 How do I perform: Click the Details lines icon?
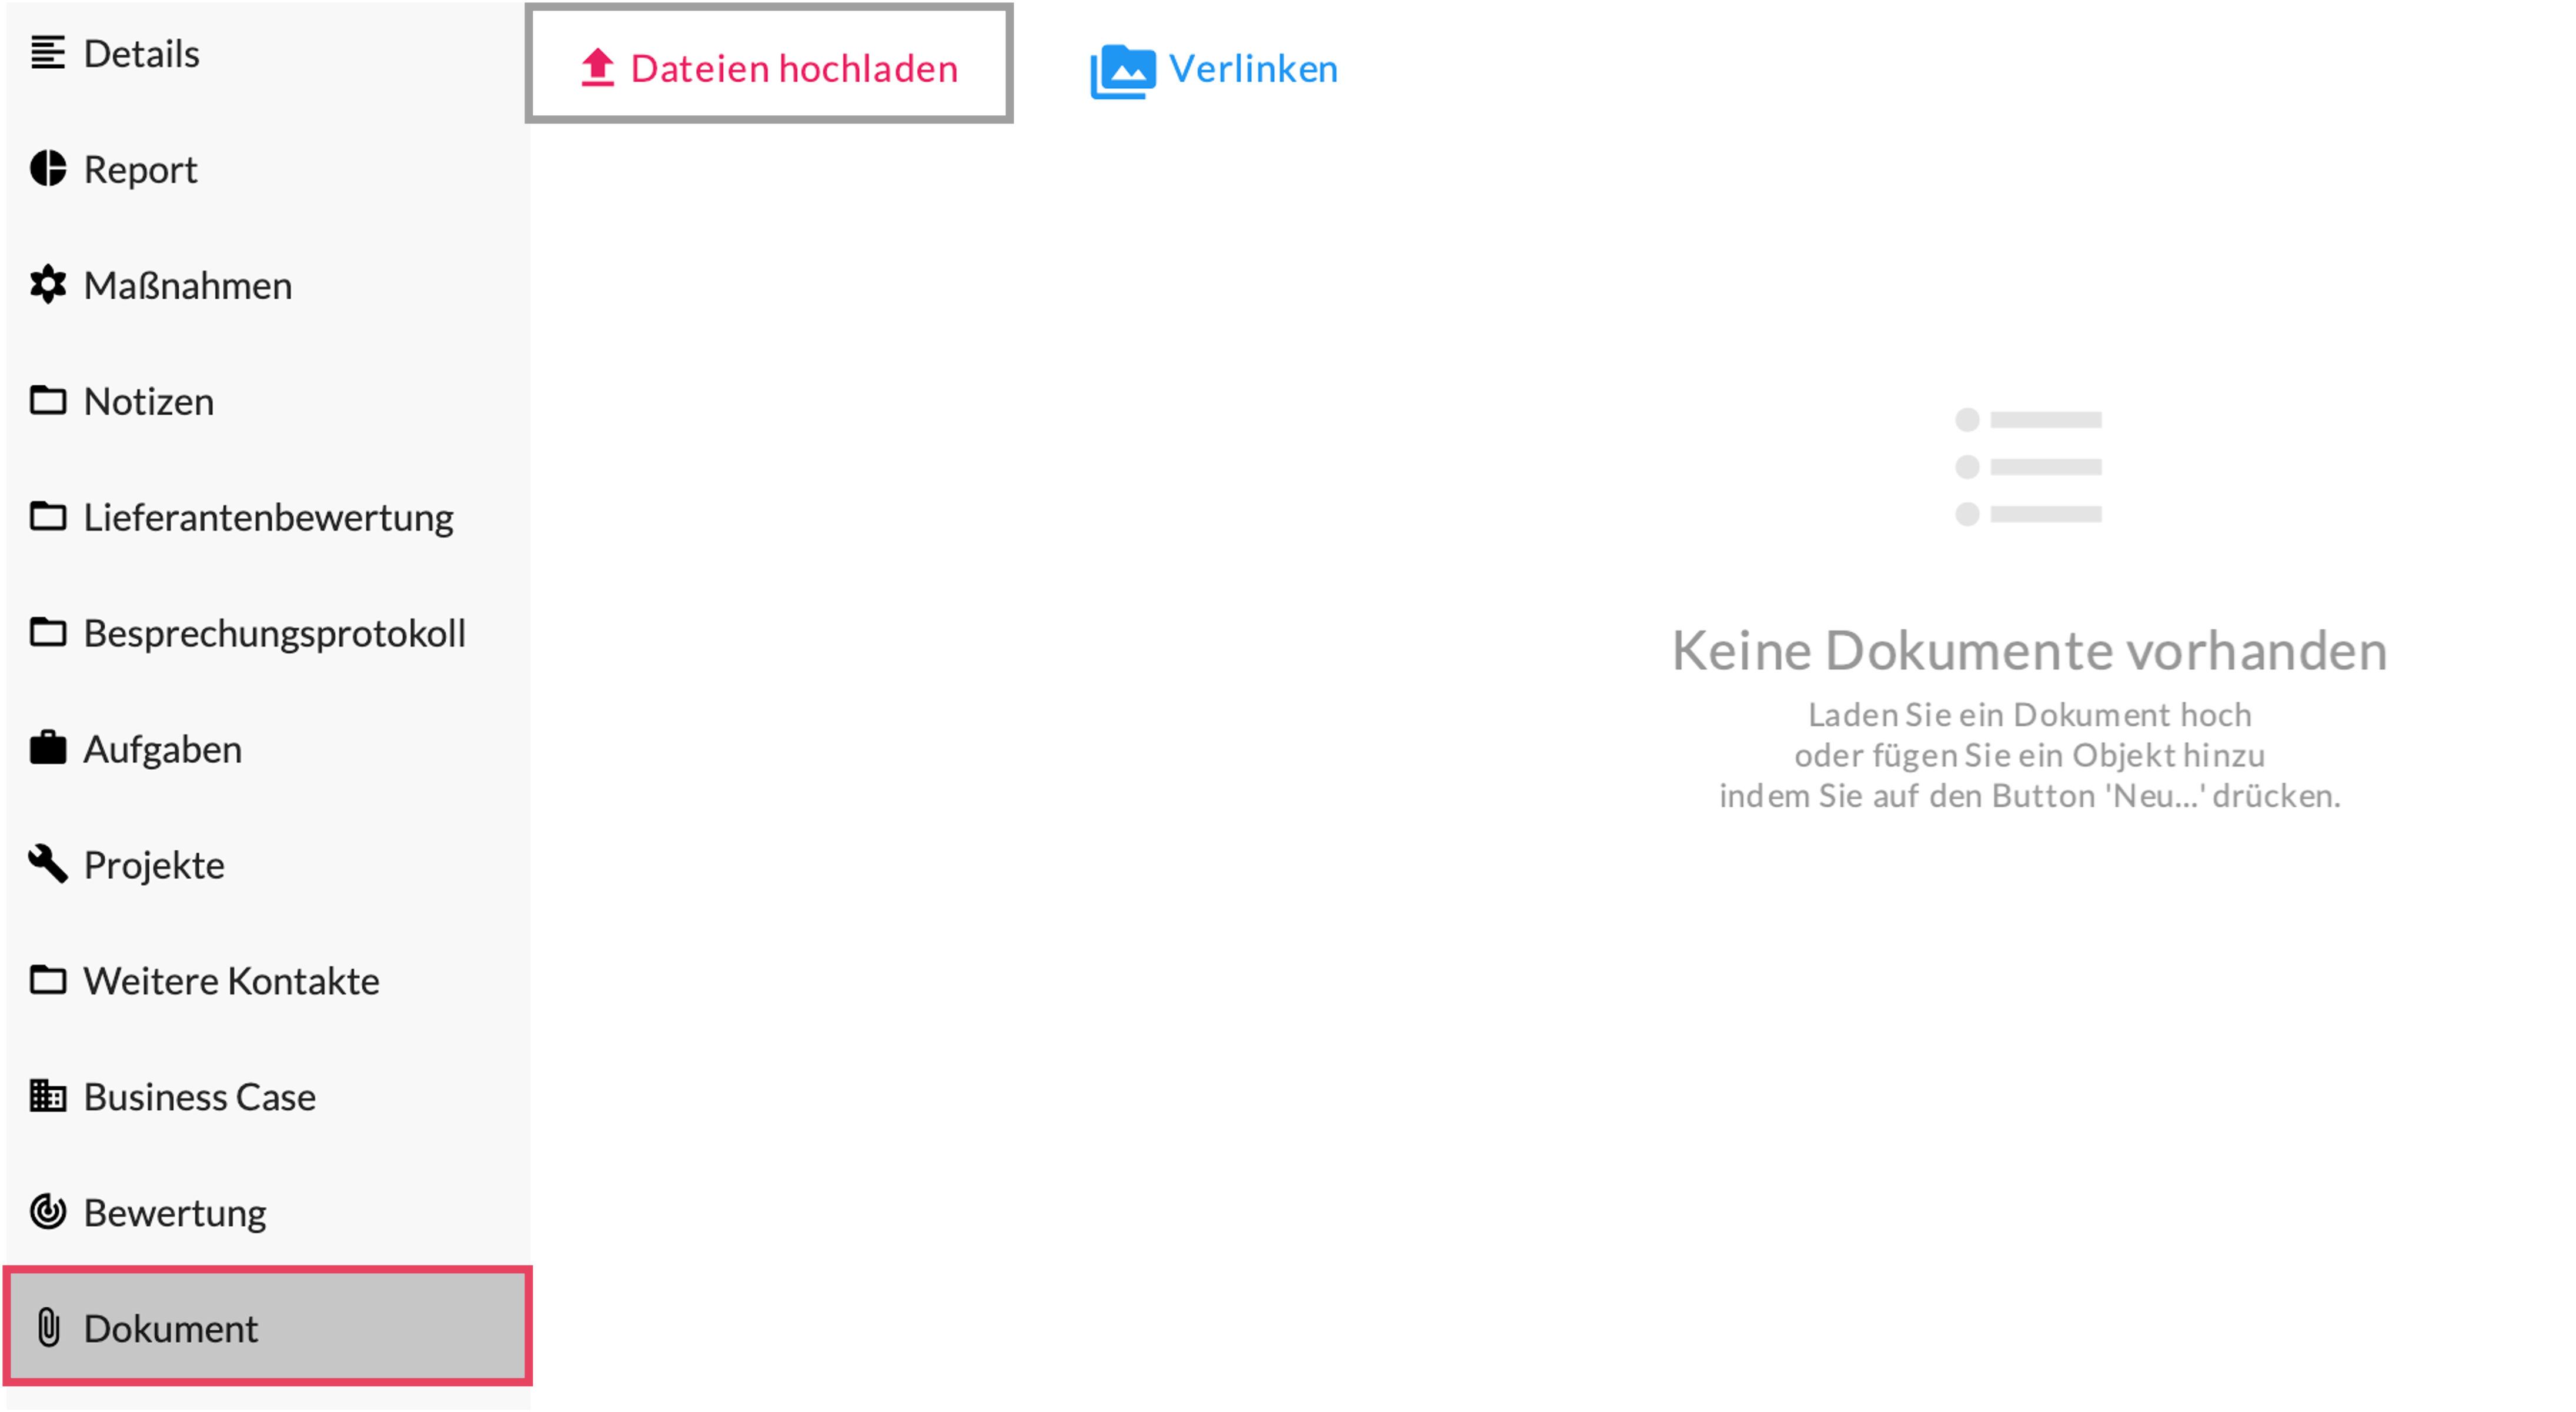(48, 53)
